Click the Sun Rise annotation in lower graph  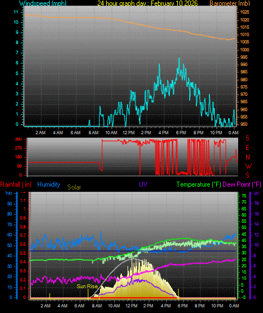tap(87, 286)
